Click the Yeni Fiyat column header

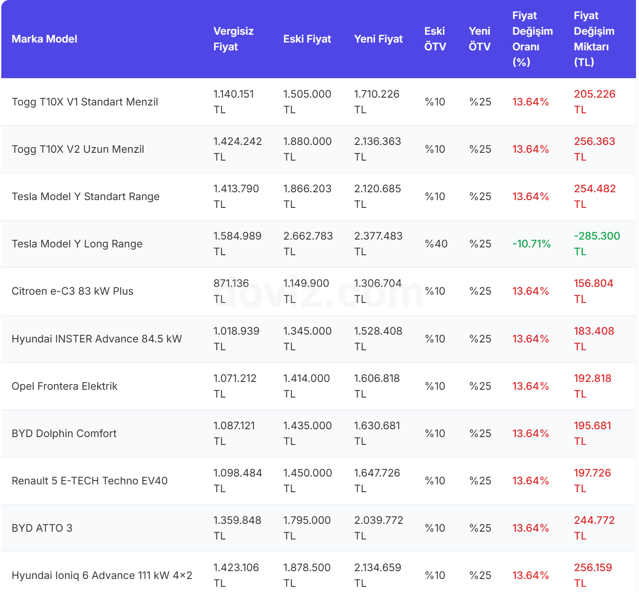(x=378, y=39)
